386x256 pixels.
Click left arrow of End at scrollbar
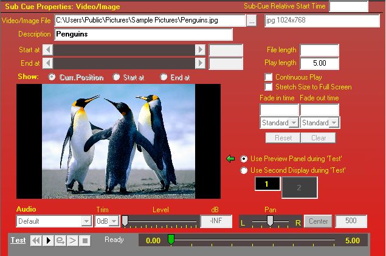click(48, 63)
